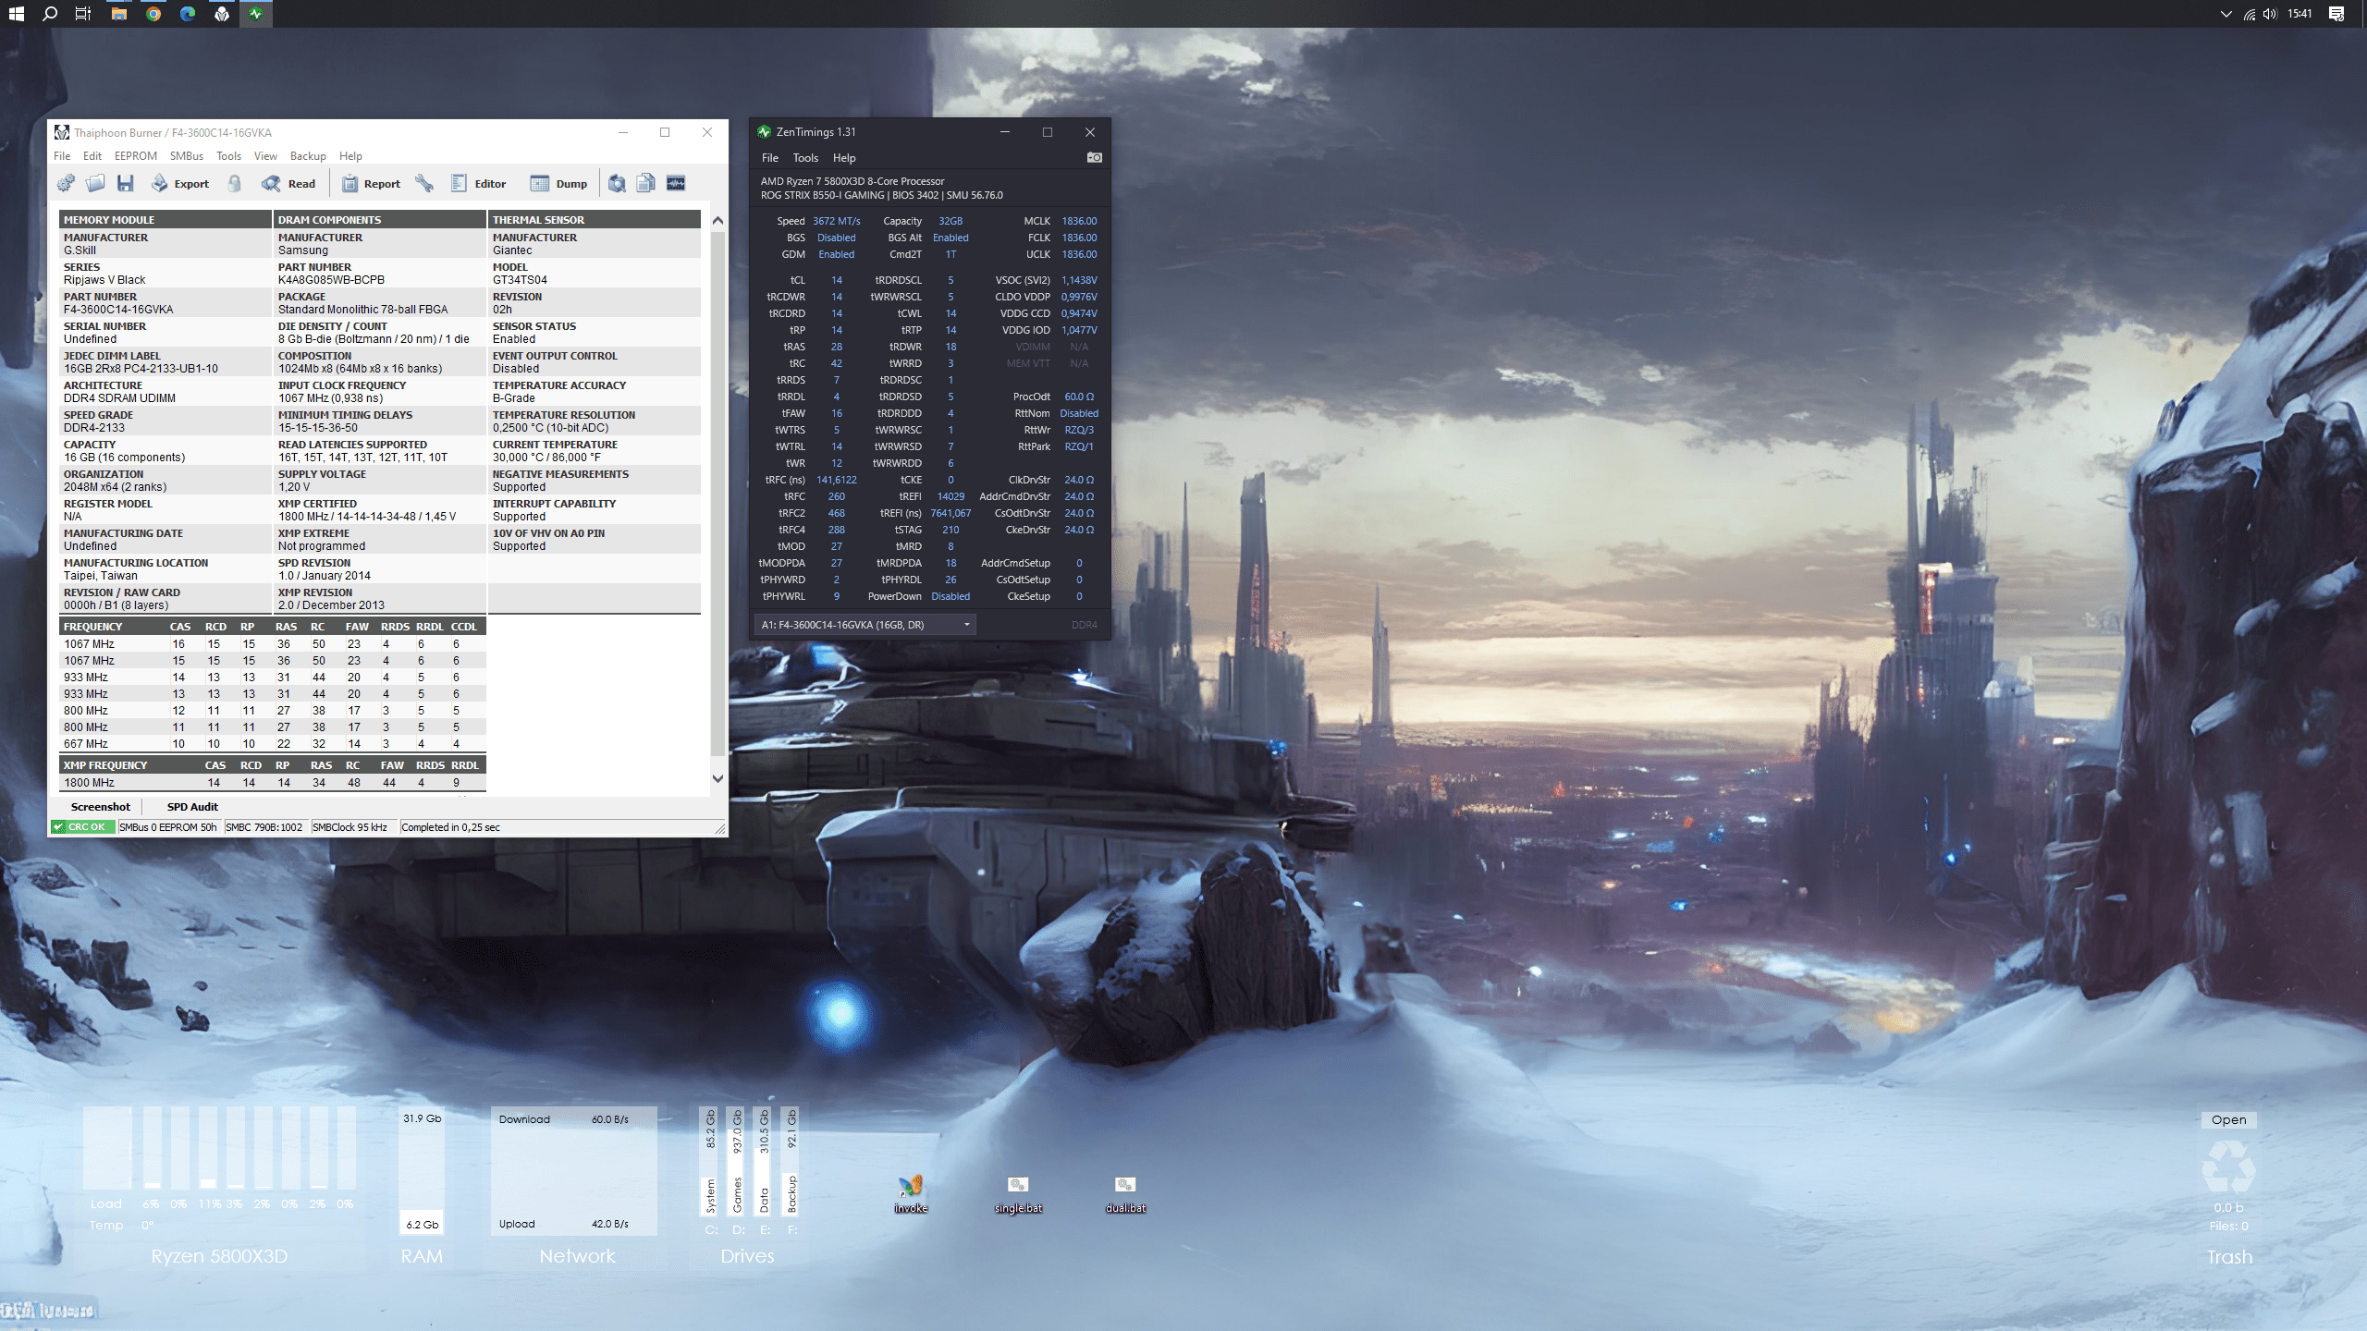Open the Tools menu in ZenTimings
Viewport: 2367px width, 1331px height.
pyautogui.click(x=805, y=158)
